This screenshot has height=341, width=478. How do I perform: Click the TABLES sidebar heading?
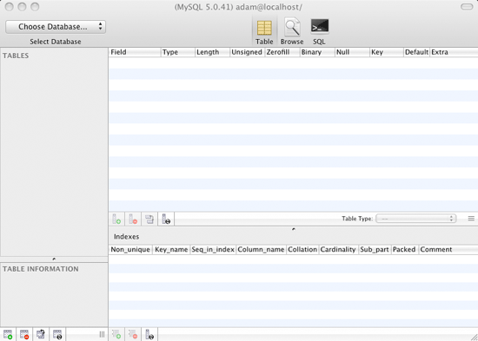coord(16,56)
